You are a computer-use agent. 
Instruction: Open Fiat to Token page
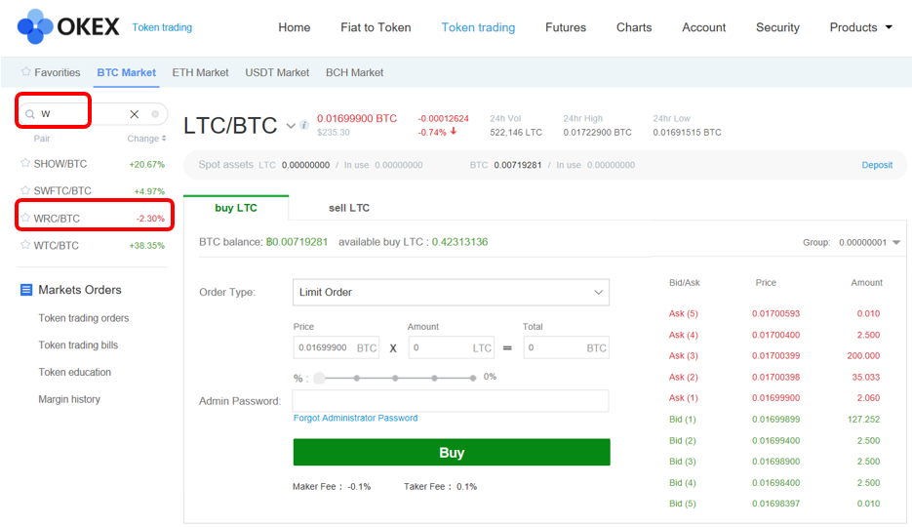(x=376, y=27)
